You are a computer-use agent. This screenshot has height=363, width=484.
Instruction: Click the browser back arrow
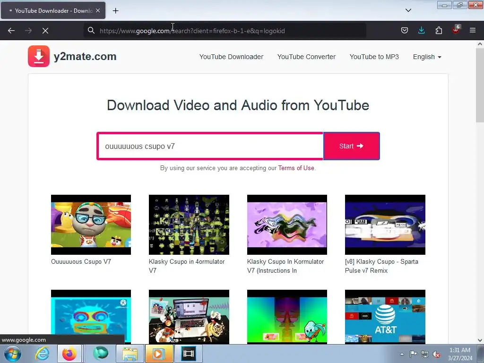tap(11, 31)
